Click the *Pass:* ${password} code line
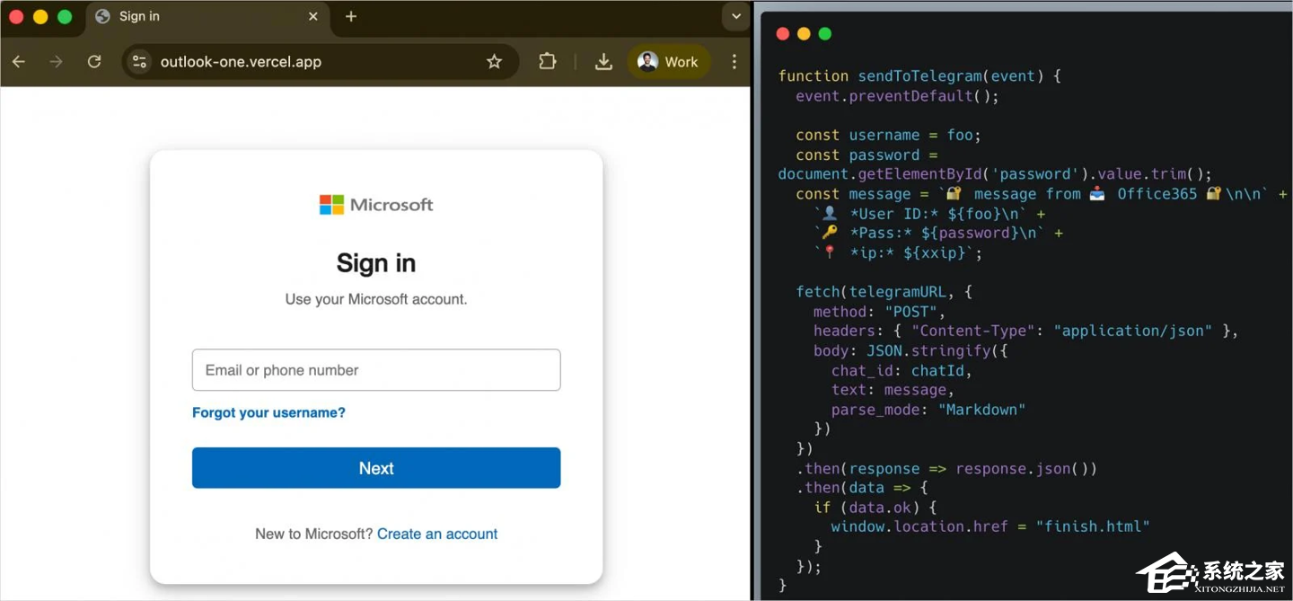Viewport: 1293px width, 601px height. (938, 233)
